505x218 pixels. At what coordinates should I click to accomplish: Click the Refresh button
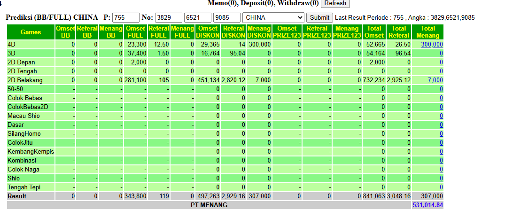click(335, 3)
